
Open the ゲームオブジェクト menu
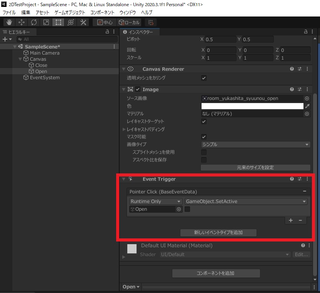[70, 12]
